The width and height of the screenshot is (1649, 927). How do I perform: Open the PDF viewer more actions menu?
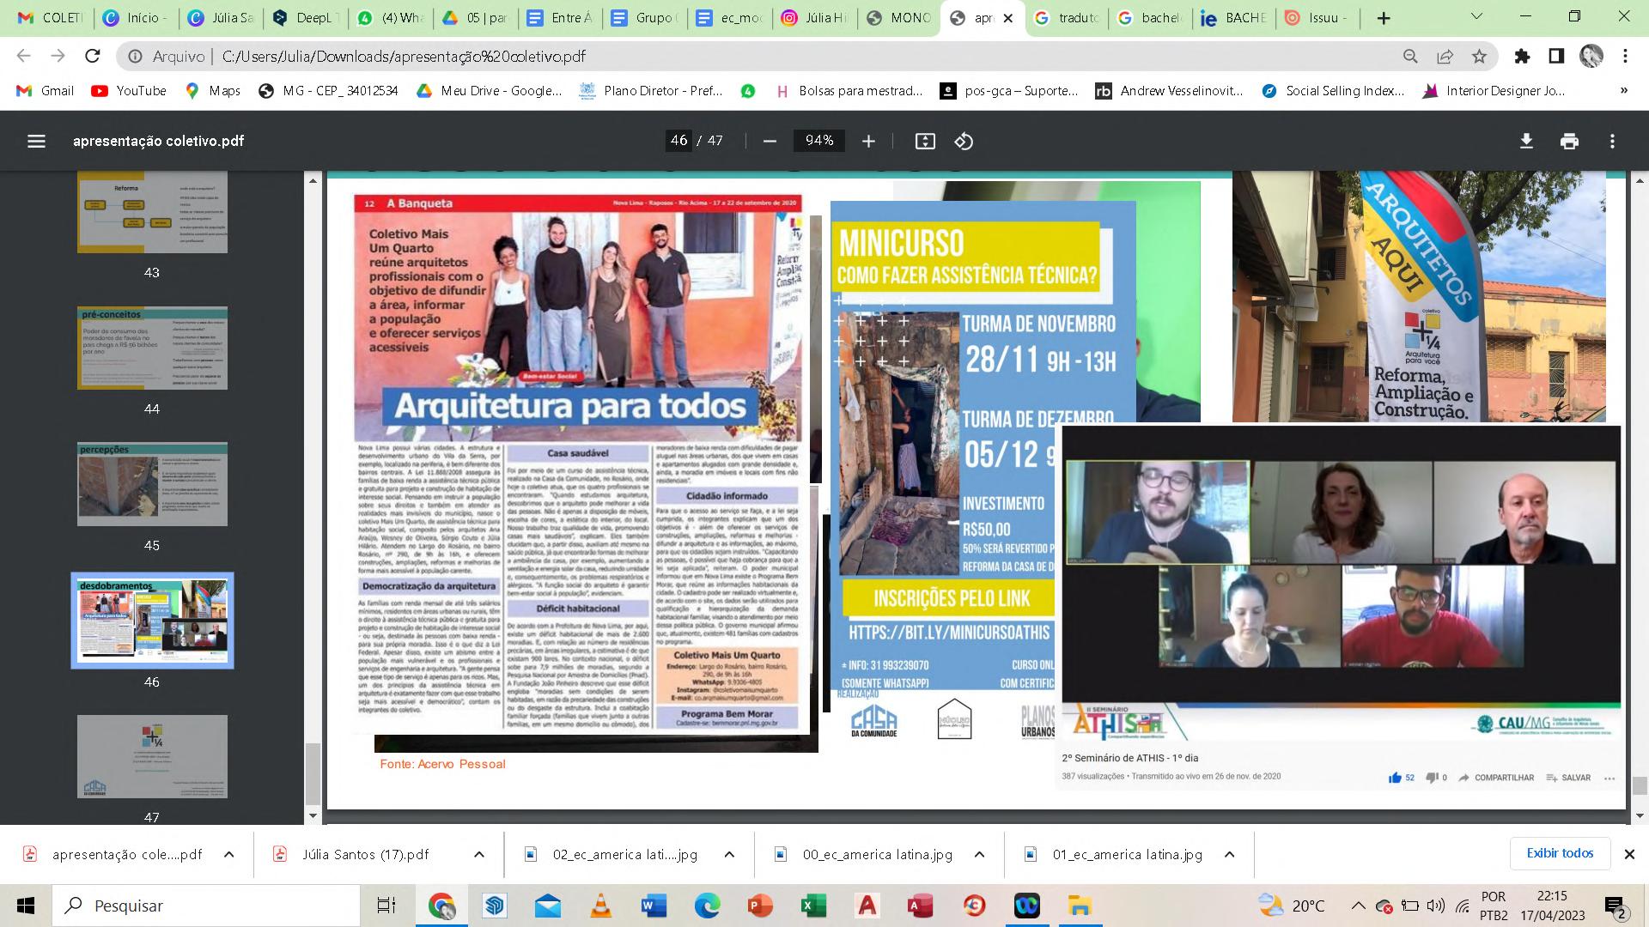coord(1612,141)
